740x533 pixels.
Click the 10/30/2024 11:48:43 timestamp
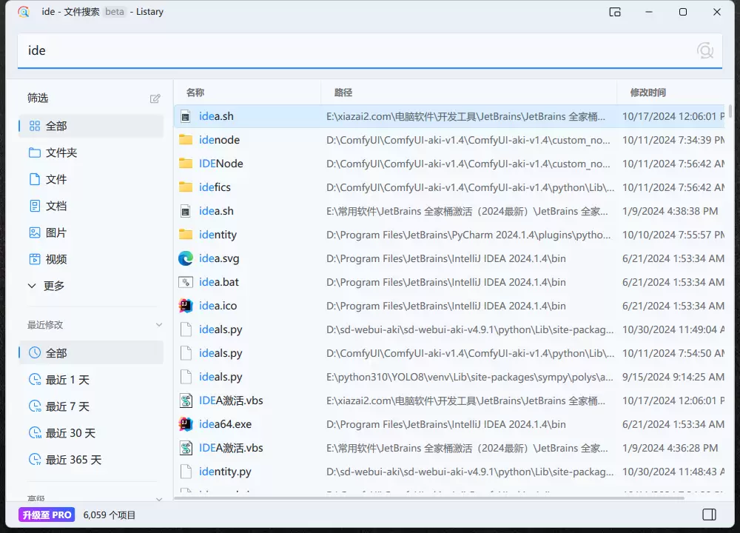coord(673,471)
